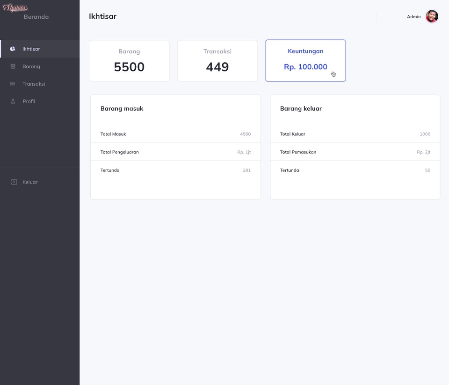This screenshot has height=385, width=449.
Task: Select the Transaksi 449 card
Action: [217, 60]
